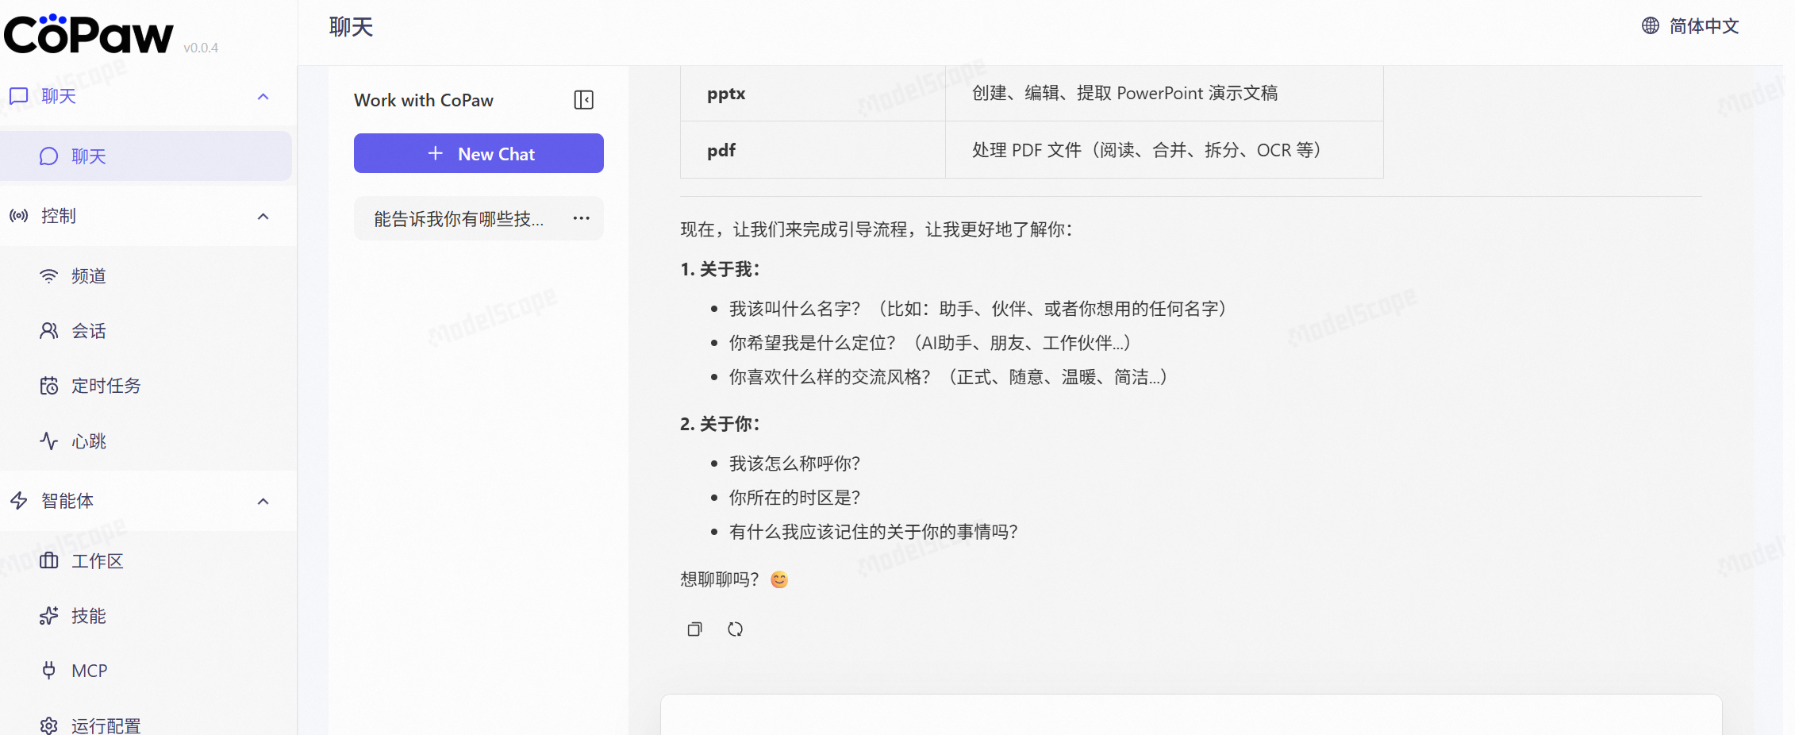Regenerate the assistant's response
Screen dimensions: 1795x735
click(736, 629)
